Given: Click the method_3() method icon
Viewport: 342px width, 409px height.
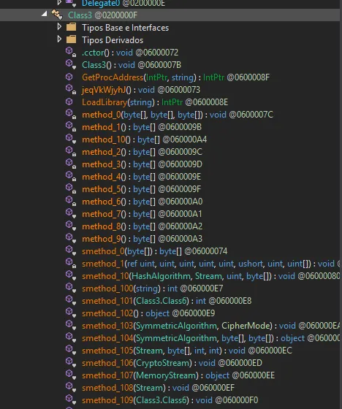Looking at the screenshot, I should 70,164.
